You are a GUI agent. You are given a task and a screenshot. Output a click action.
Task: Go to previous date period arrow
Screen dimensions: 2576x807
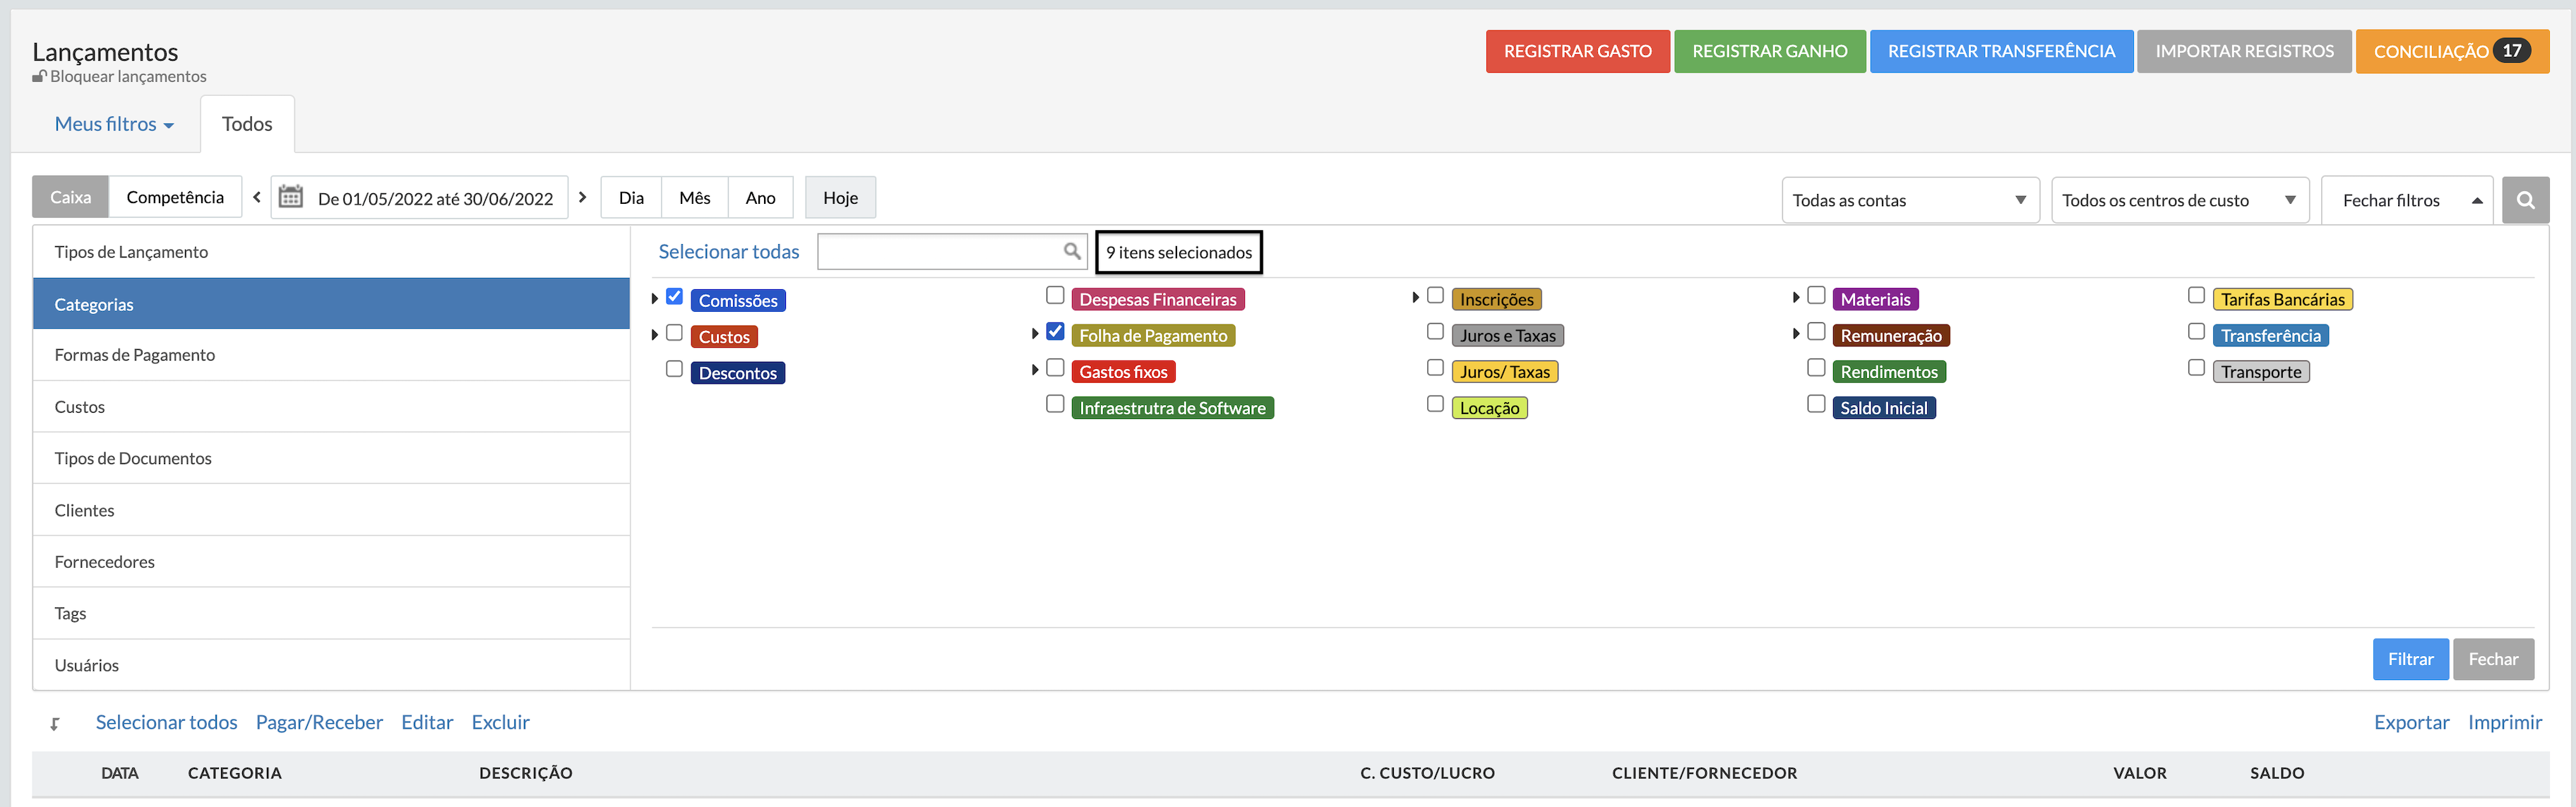pyautogui.click(x=257, y=197)
